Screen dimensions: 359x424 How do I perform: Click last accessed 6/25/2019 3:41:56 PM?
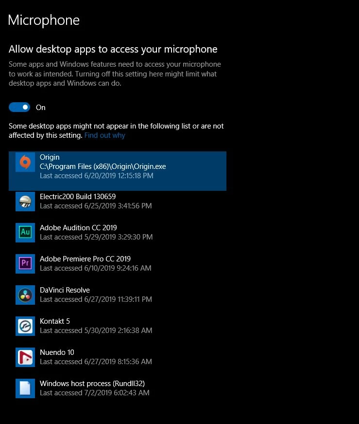click(96, 206)
